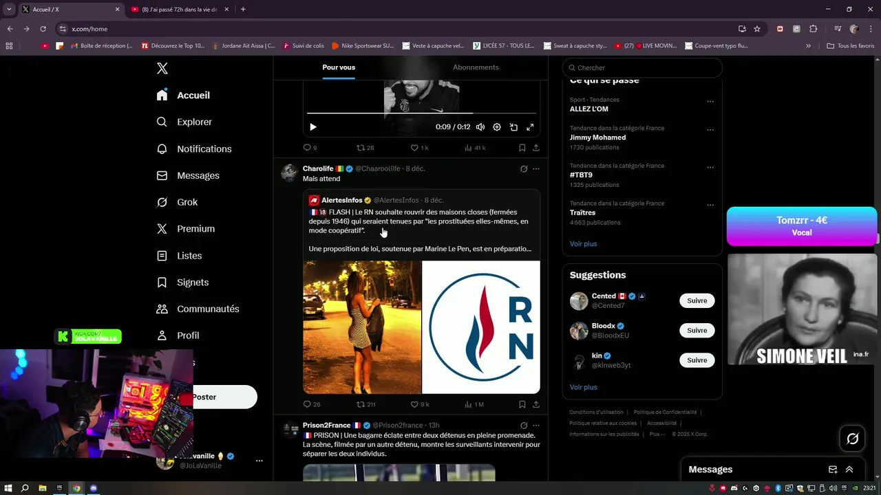
Task: Bookmark this page star icon
Action: pyautogui.click(x=757, y=29)
